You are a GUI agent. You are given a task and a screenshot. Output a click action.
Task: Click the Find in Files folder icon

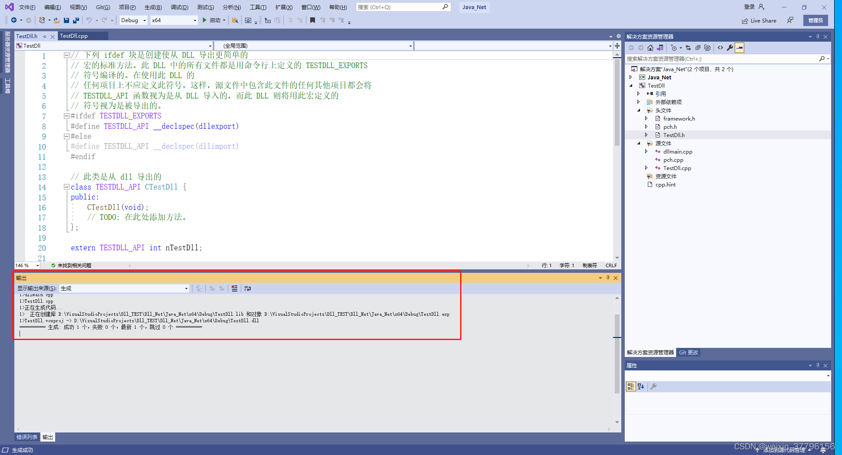235,20
